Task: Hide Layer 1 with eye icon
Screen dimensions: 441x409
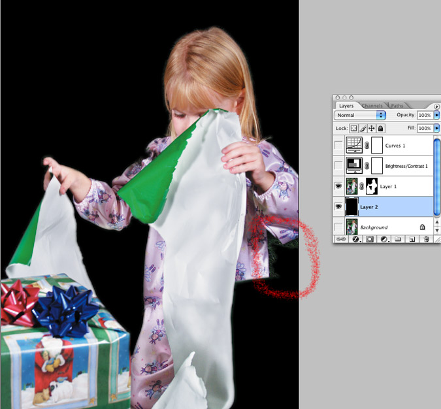Action: pyautogui.click(x=338, y=186)
